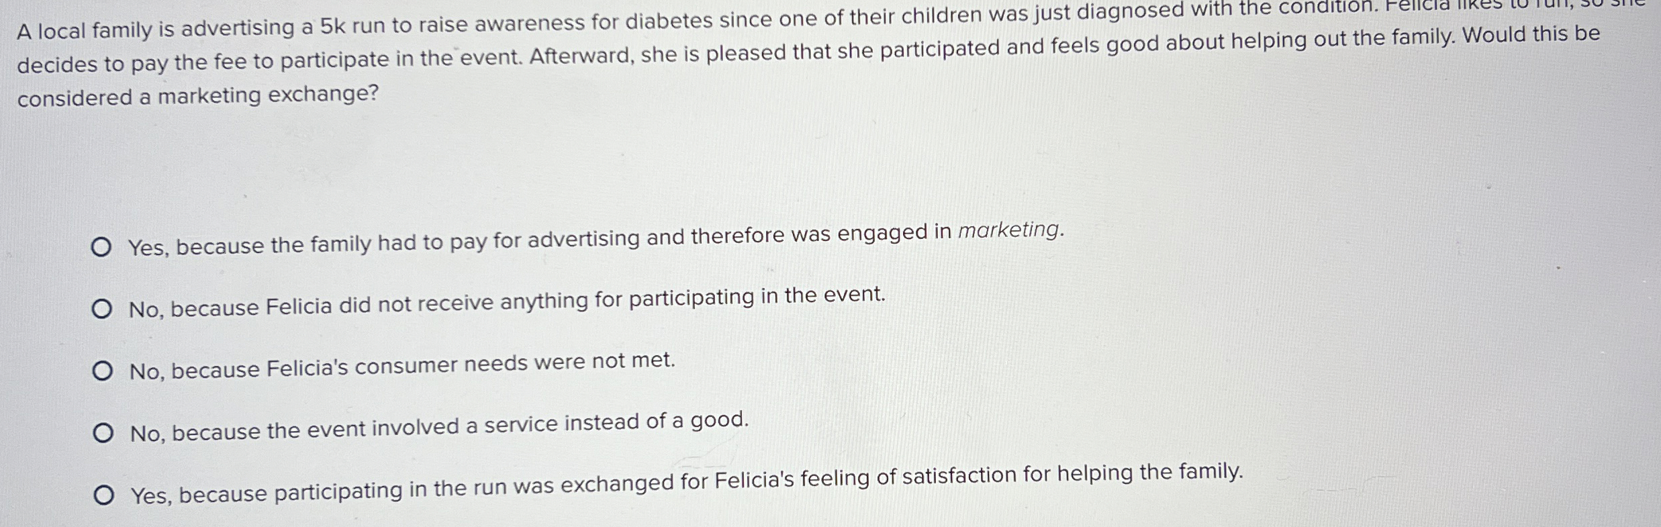Choose the option about paying for advertising

pos(102,247)
